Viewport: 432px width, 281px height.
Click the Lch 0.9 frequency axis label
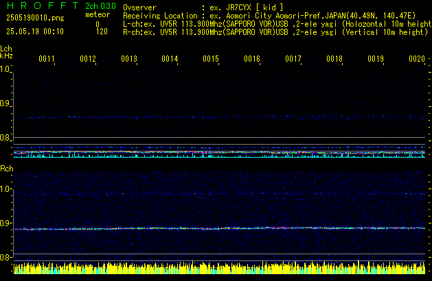(x=5, y=103)
